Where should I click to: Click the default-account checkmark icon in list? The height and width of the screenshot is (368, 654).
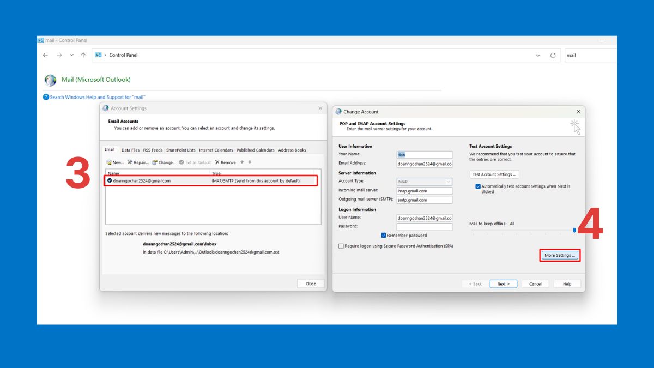(x=110, y=180)
